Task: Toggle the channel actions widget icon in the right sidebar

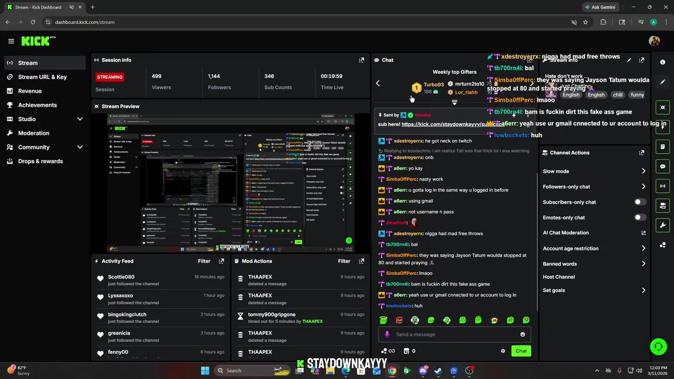Action: [x=662, y=205]
